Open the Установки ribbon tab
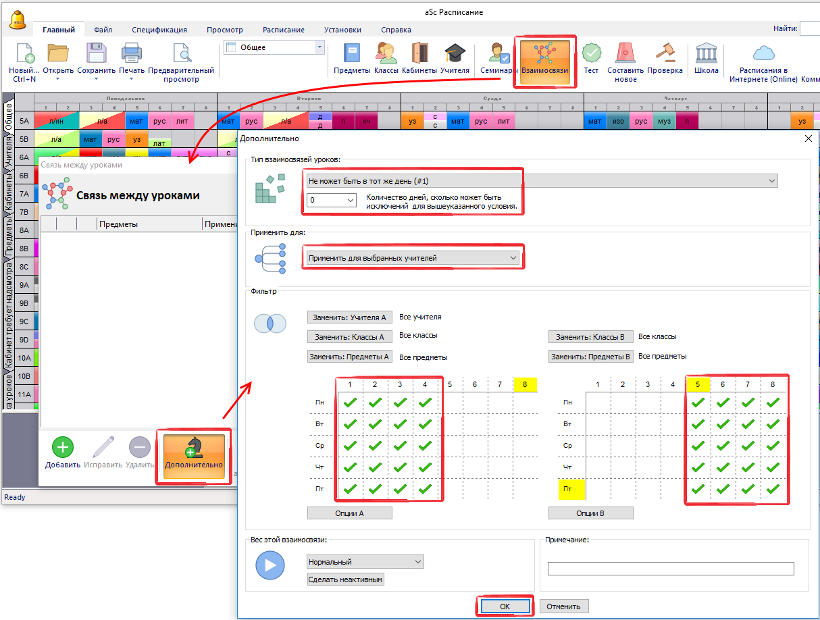The width and height of the screenshot is (820, 620). pyautogui.click(x=342, y=30)
